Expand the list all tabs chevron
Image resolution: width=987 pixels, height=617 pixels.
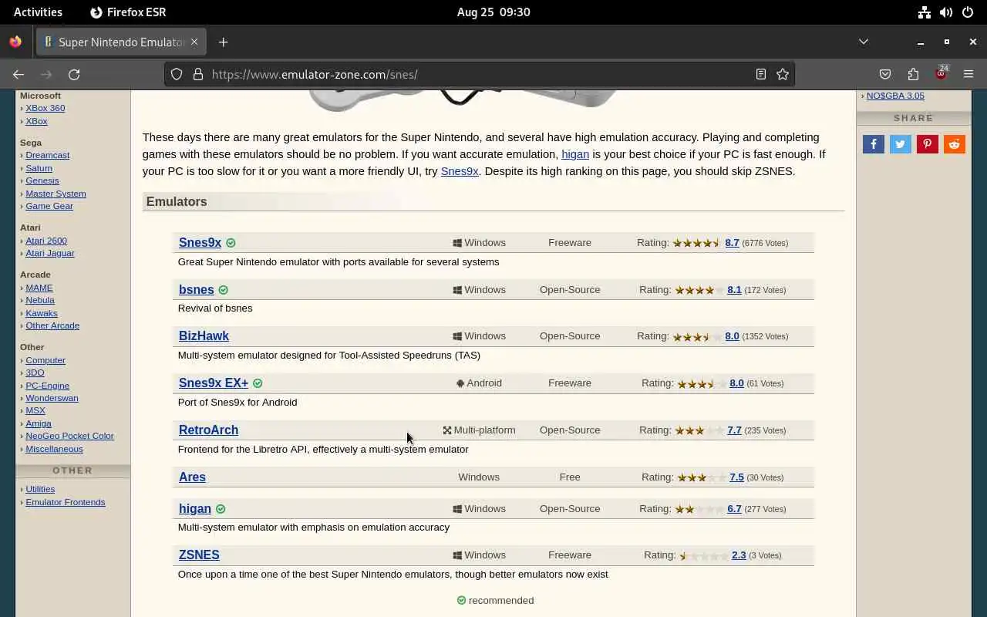[x=864, y=42]
